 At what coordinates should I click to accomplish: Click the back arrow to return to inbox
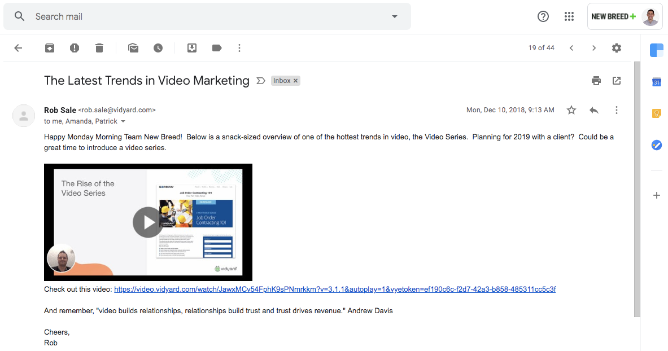18,48
